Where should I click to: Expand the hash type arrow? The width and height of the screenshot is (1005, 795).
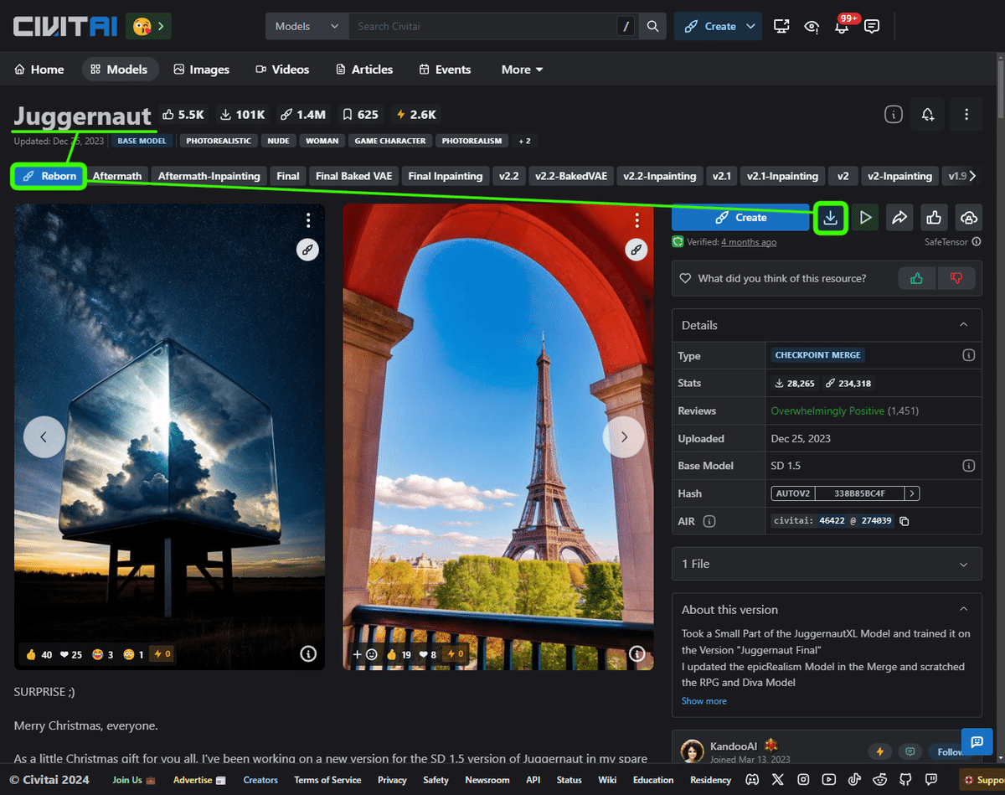(x=912, y=493)
